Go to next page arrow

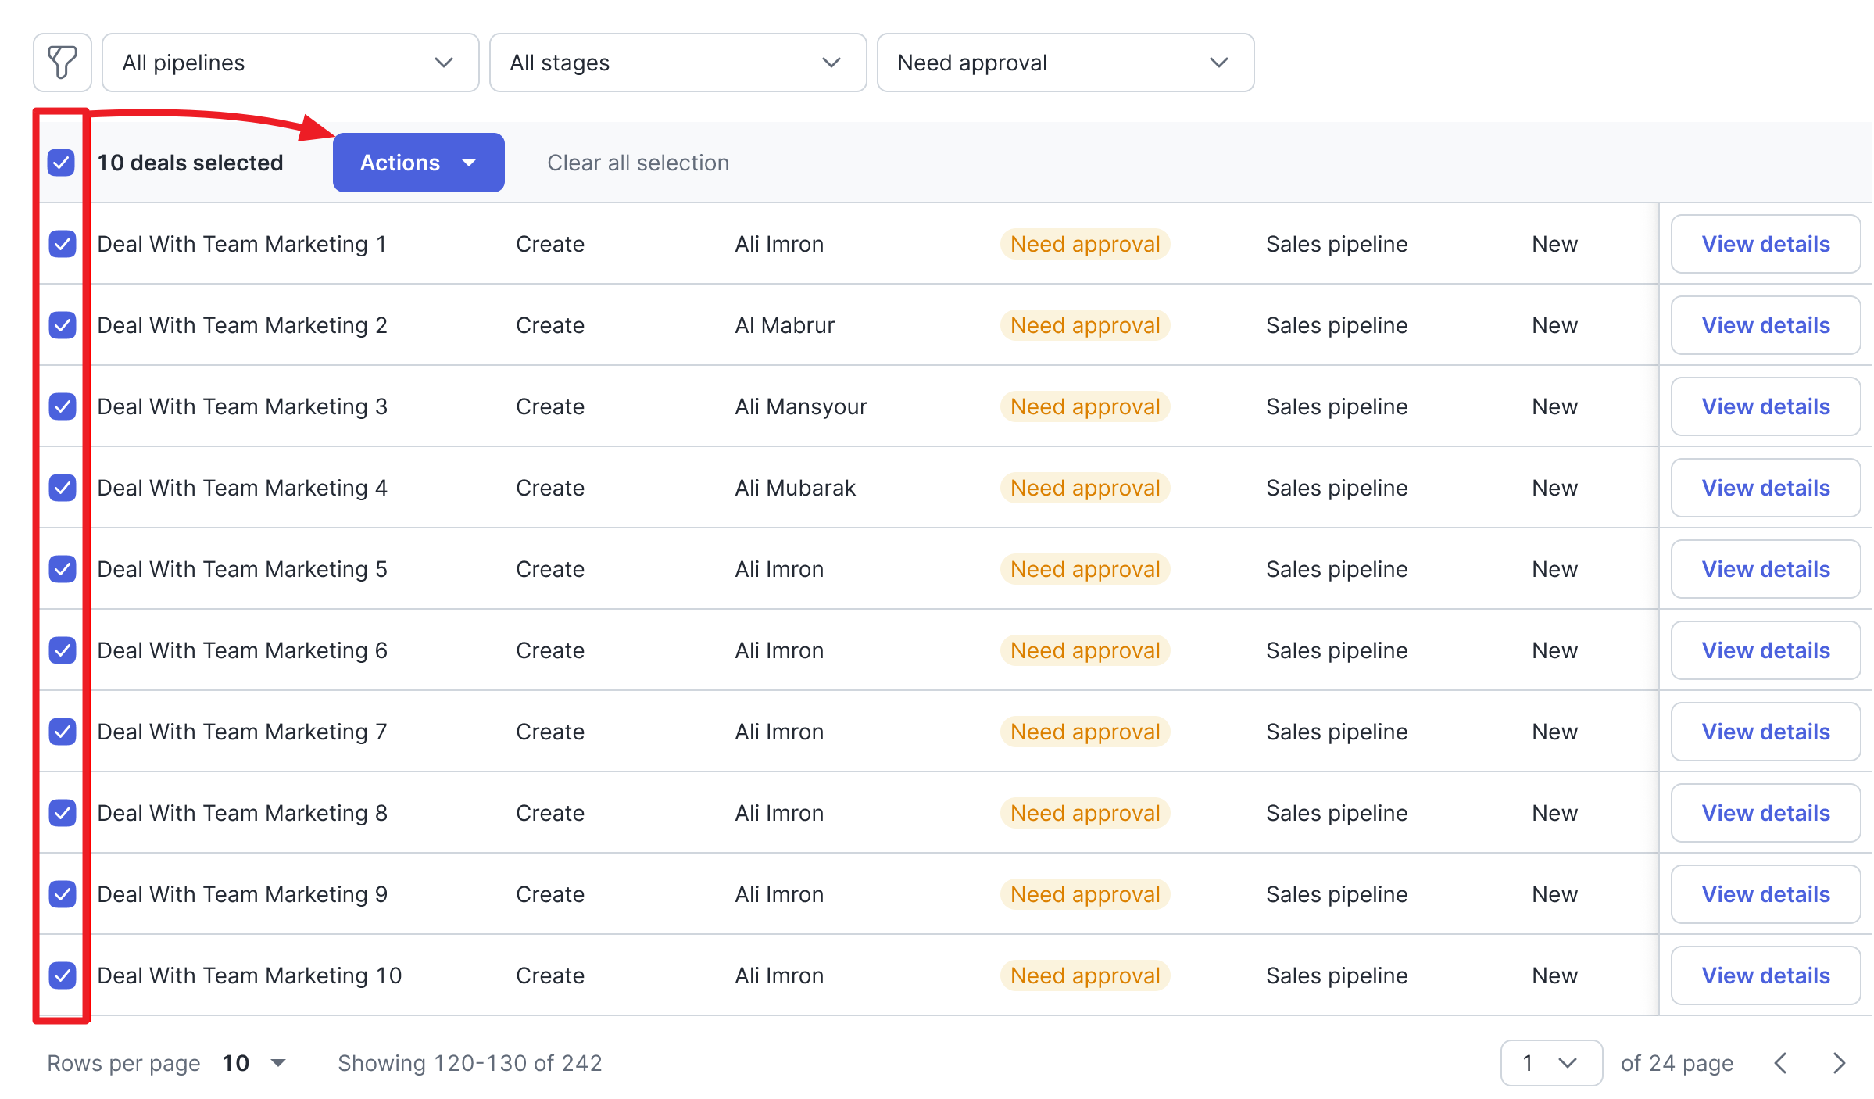coord(1839,1063)
